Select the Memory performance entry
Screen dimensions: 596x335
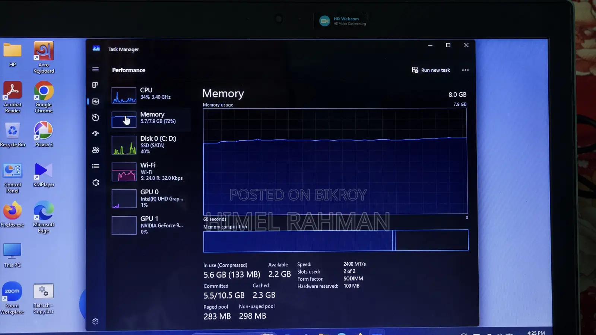coord(150,119)
